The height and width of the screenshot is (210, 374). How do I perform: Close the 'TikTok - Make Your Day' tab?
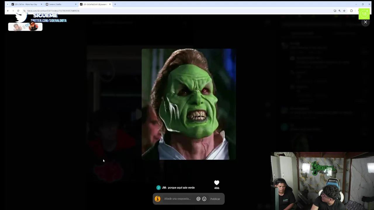41,4
